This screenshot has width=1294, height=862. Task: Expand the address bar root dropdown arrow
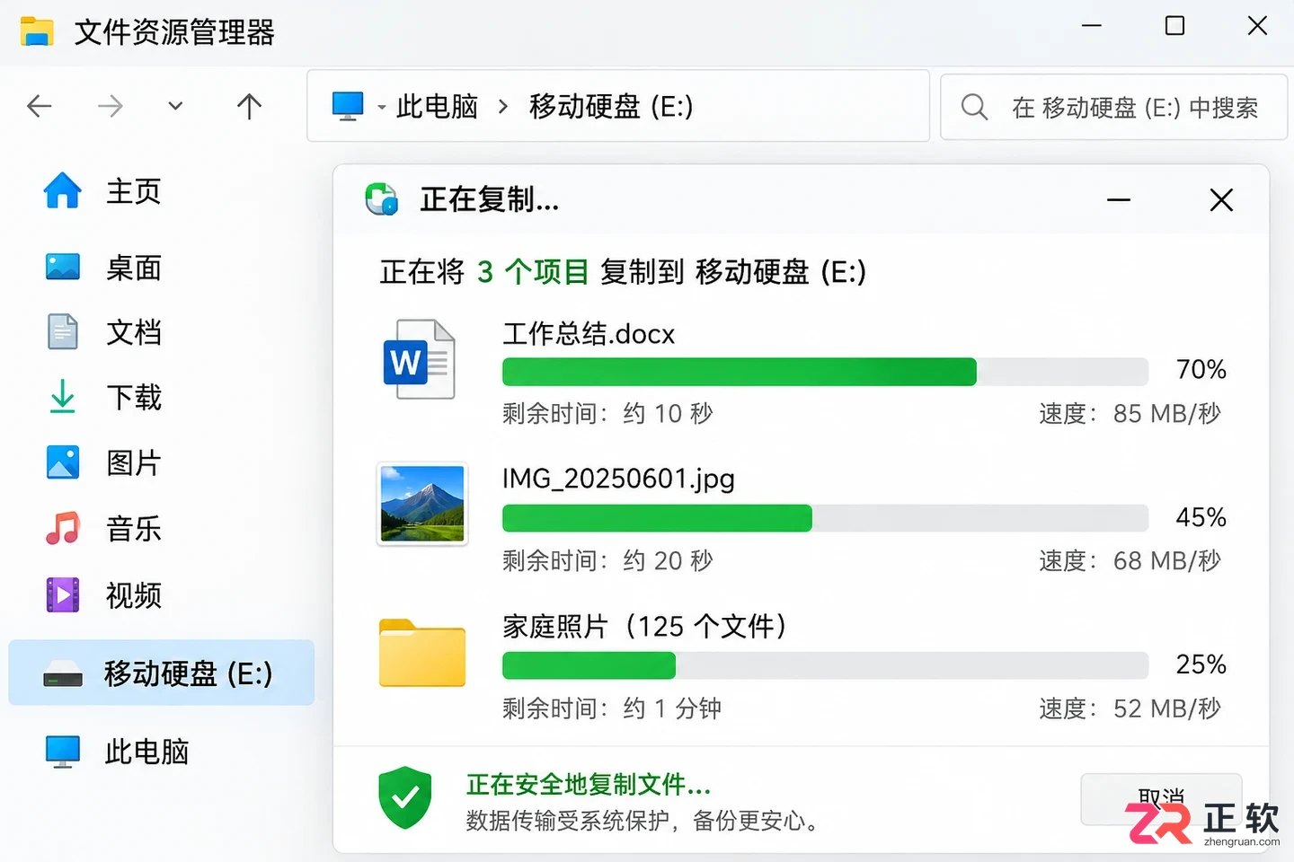tap(382, 108)
